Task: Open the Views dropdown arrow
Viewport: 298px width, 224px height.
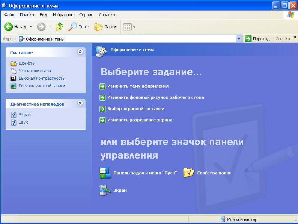Action: point(134,27)
